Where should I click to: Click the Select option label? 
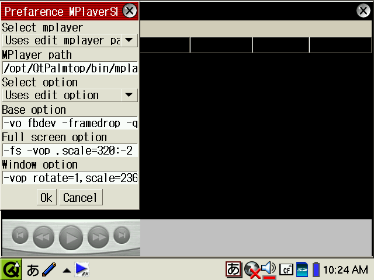pos(40,82)
